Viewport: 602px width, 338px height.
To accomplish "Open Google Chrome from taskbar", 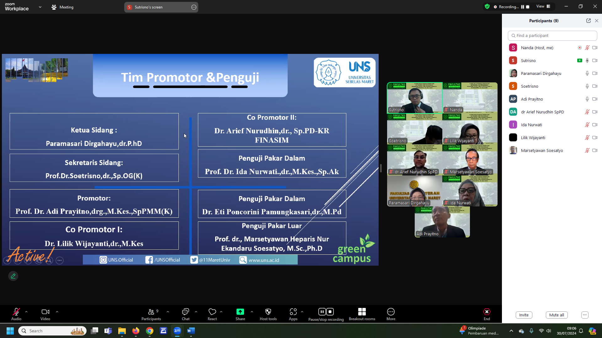I will pos(150,331).
